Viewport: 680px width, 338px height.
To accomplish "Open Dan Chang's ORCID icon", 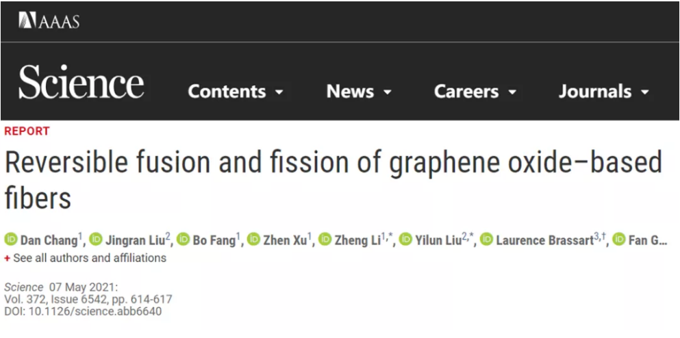I will click(x=11, y=239).
